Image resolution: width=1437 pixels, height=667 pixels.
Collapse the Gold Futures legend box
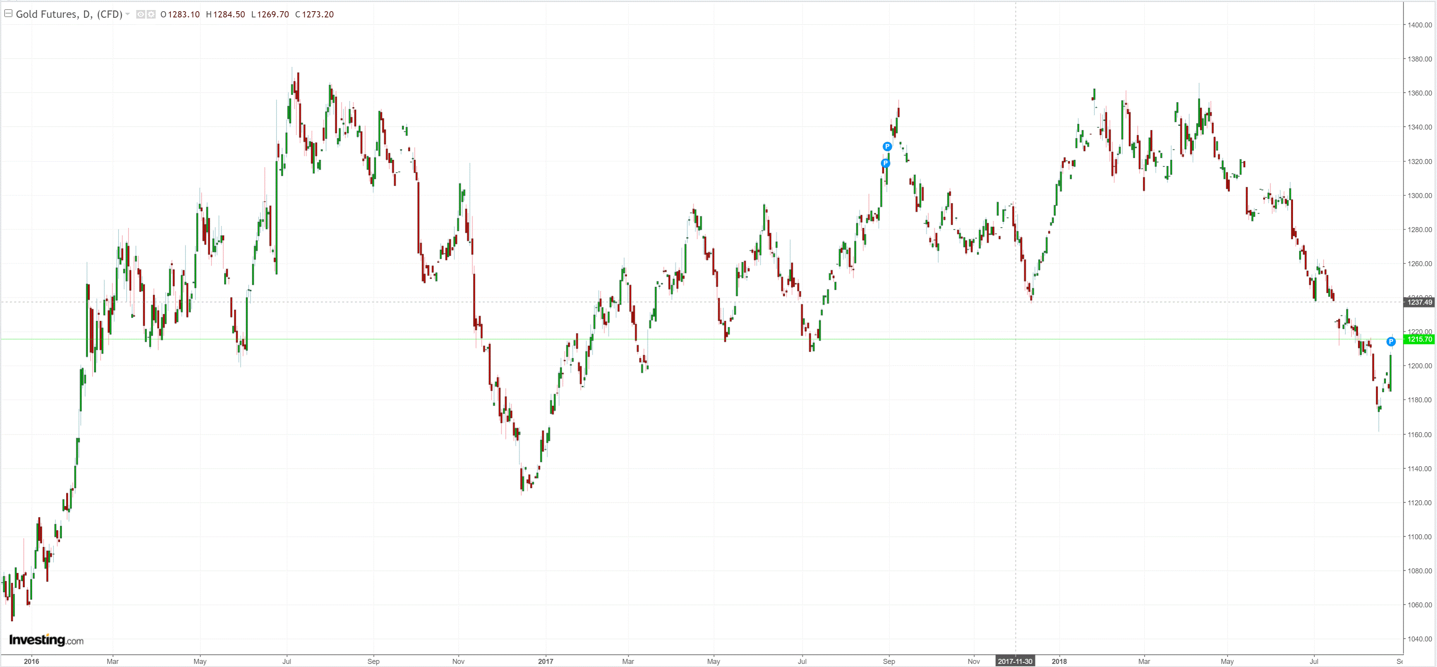coord(9,14)
